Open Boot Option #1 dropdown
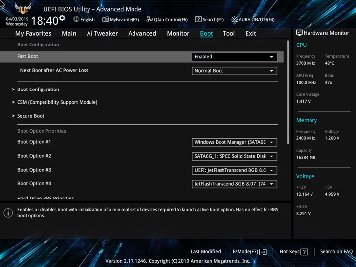Viewport: 356px width, 267px height. 234,142
